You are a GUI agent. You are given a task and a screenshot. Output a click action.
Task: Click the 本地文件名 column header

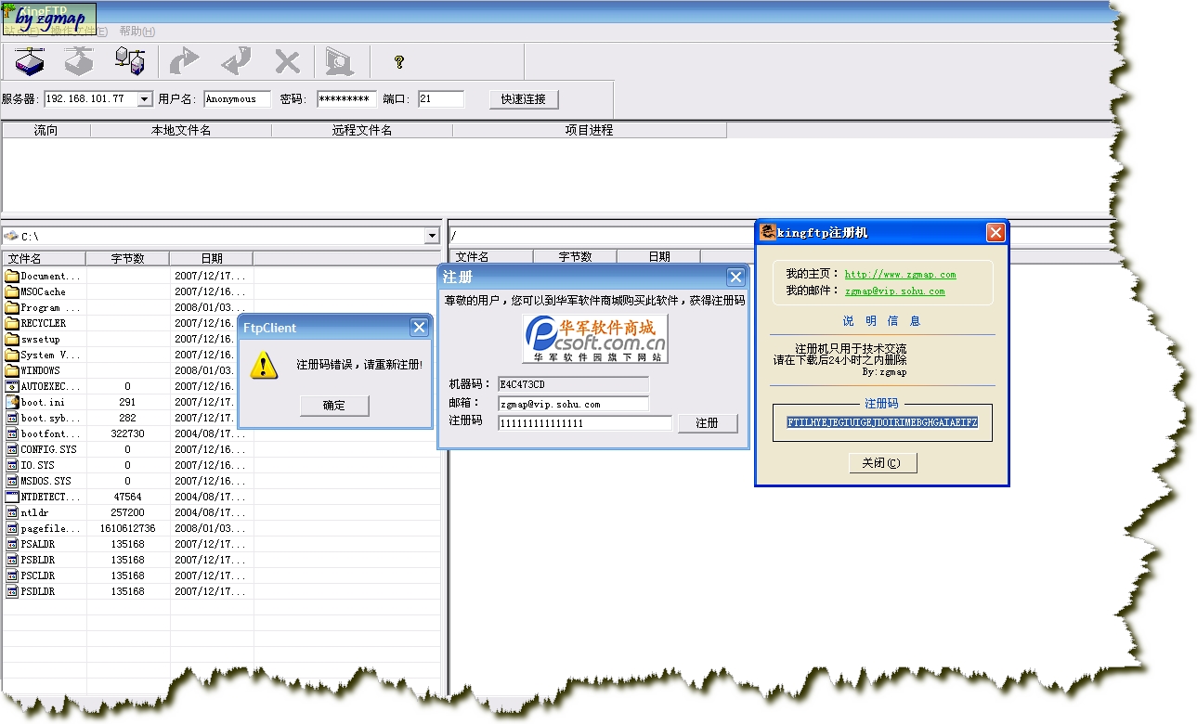181,130
